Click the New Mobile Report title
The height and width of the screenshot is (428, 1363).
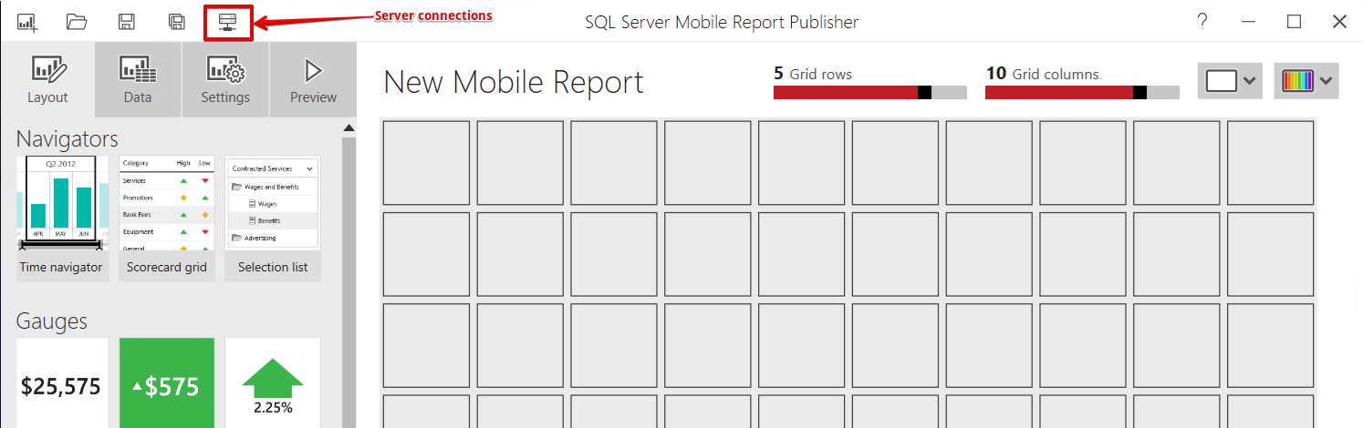click(x=514, y=82)
